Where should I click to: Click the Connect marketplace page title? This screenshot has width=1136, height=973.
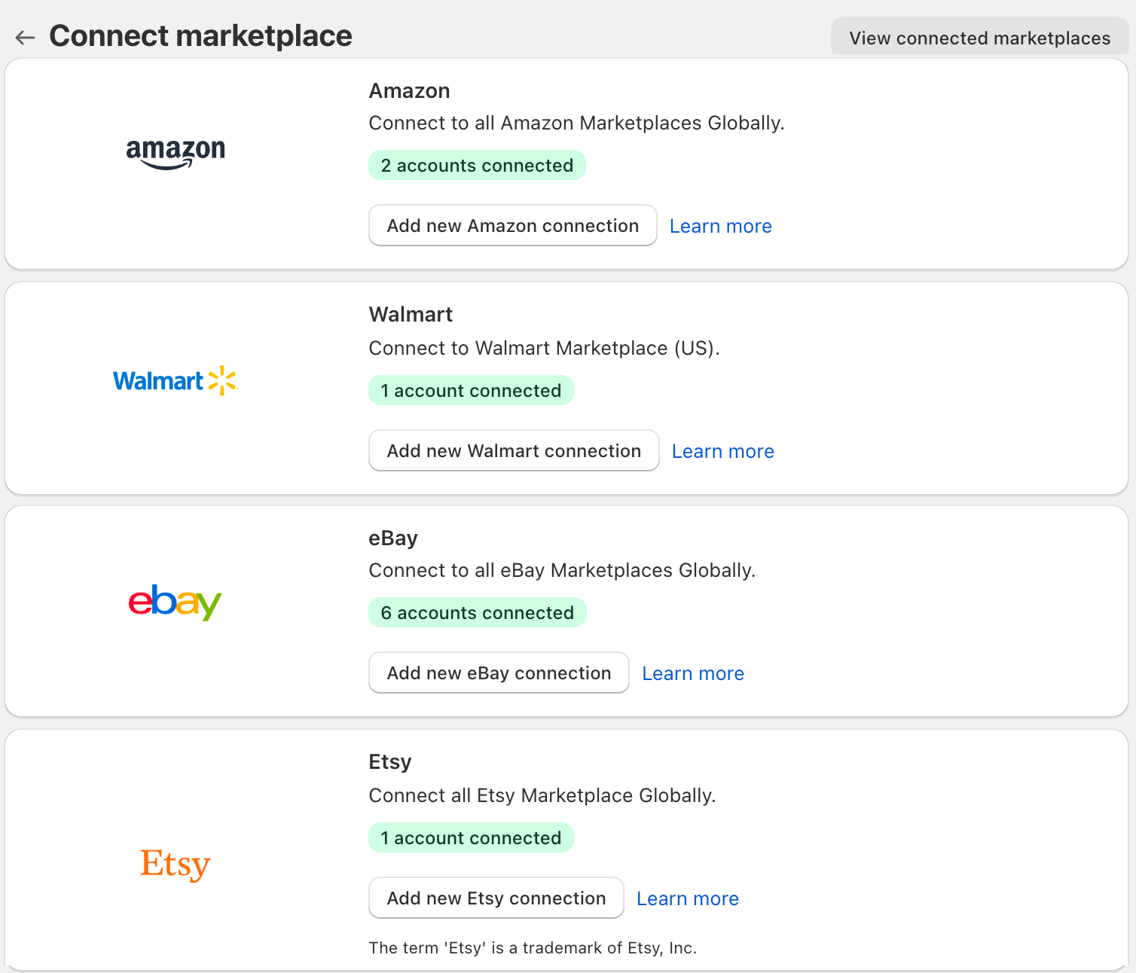click(200, 35)
